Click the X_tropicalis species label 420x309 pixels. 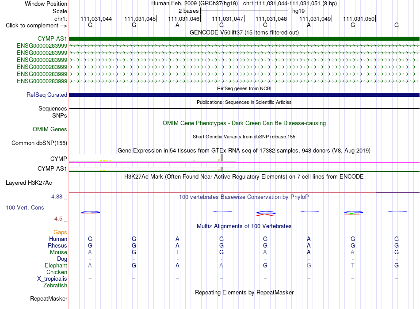(x=52, y=279)
